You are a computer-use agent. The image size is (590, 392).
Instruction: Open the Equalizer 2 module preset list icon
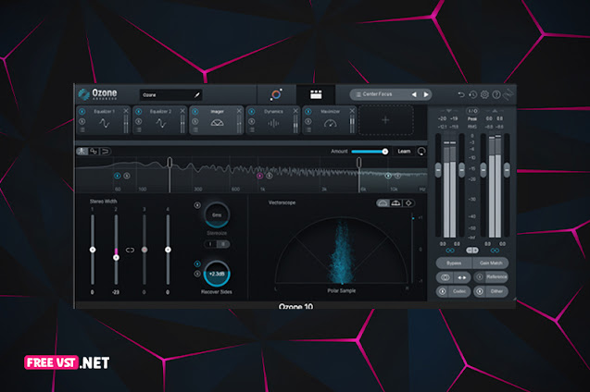coord(139,130)
